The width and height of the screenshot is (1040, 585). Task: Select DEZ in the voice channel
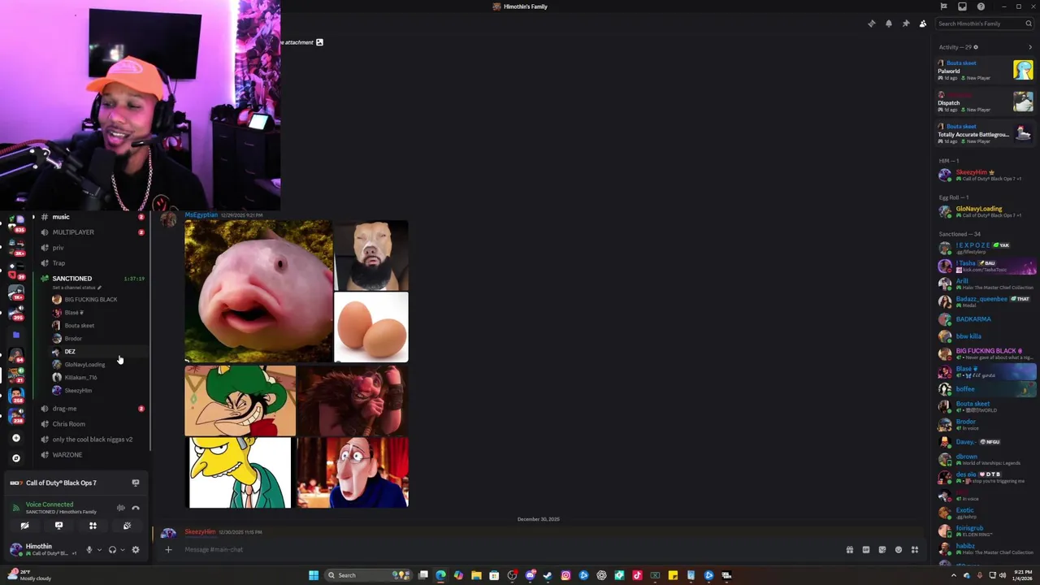click(97, 352)
